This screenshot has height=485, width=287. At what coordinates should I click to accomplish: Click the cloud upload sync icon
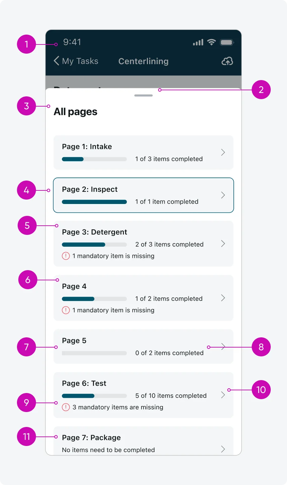pos(227,61)
